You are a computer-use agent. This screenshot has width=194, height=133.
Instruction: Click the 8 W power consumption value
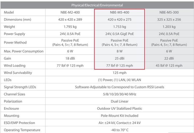(x=119, y=51)
